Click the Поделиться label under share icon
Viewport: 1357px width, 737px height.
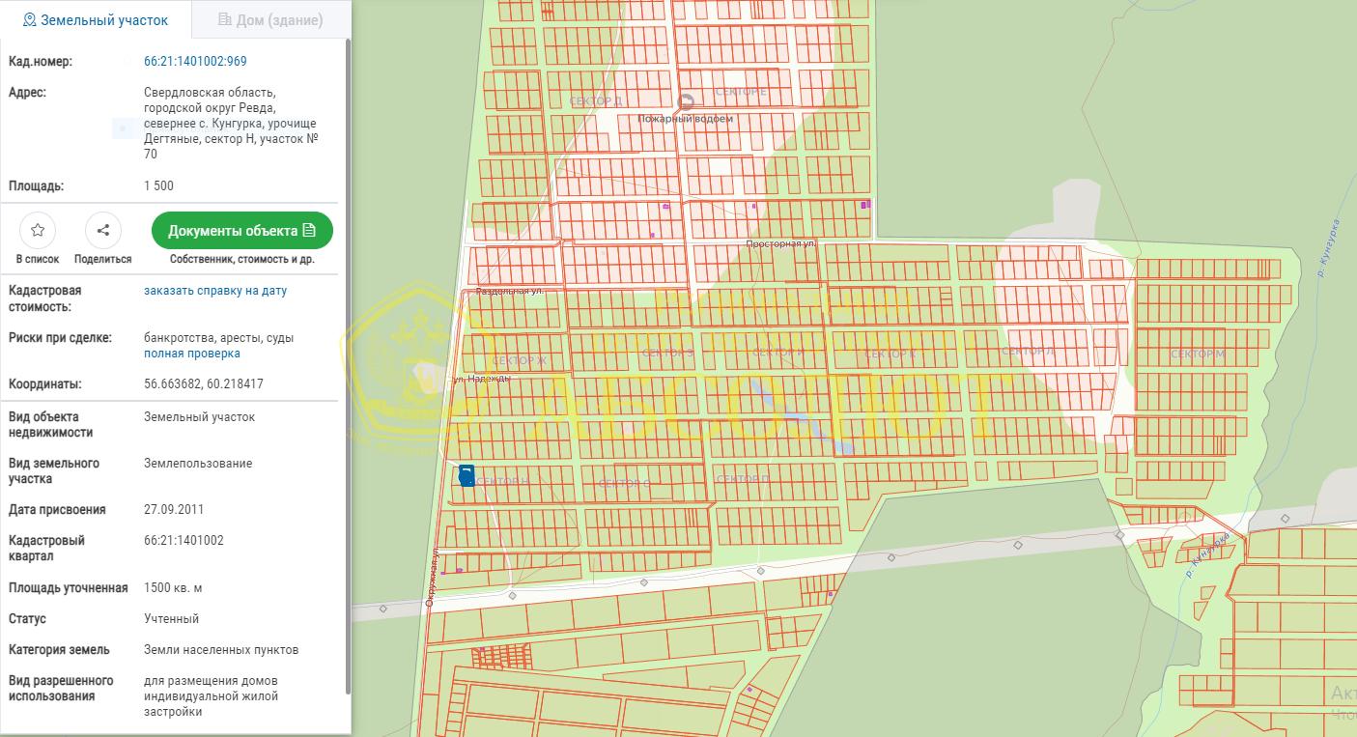tap(103, 260)
